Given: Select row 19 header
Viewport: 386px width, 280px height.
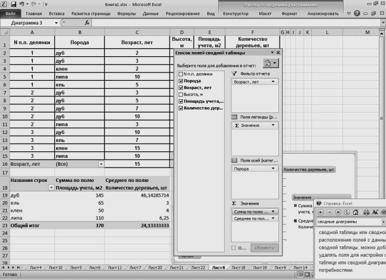Looking at the screenshot, I should coord(5,196).
